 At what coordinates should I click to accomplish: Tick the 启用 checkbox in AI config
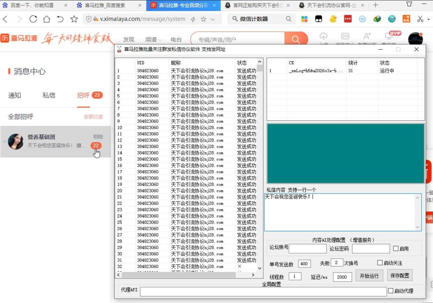(396, 248)
